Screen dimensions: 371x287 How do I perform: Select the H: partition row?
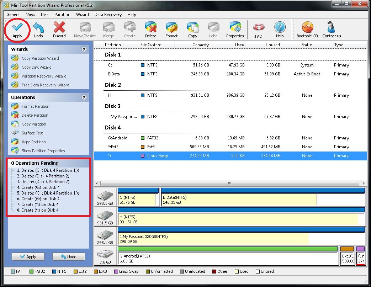(230, 95)
